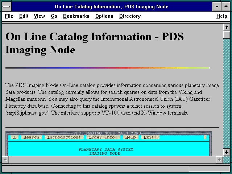The height and width of the screenshot is (174, 232).
Task: Click the maximize up-arrow title button
Action: [x=226, y=7]
